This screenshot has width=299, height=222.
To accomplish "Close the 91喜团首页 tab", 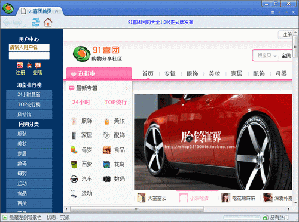I will click(x=57, y=11).
